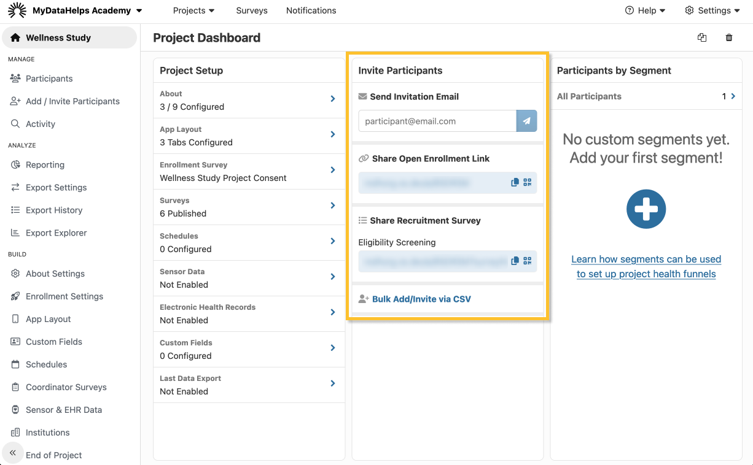Click the send invitation paper plane button
Screen dimensions: 753x465
526,121
